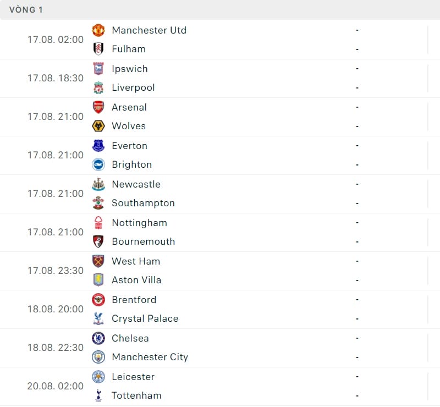The height and width of the screenshot is (407, 440).
Task: Open the Manchester City team link
Action: 150,357
